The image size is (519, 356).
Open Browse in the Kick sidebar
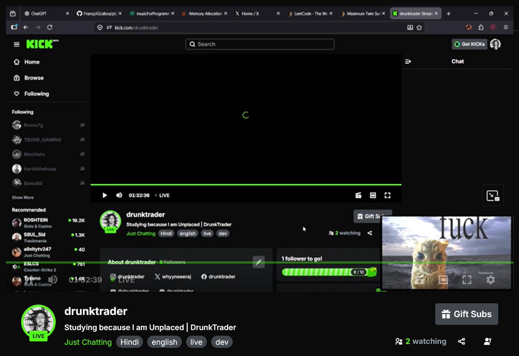pos(29,78)
